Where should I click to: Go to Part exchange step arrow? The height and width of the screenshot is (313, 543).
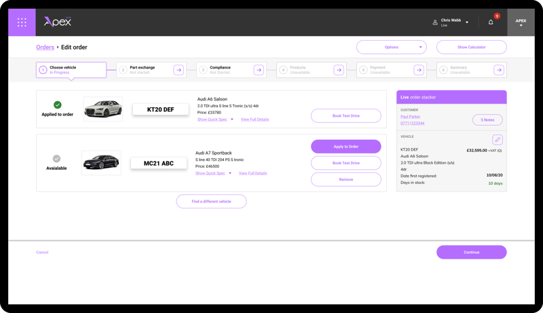click(x=179, y=70)
